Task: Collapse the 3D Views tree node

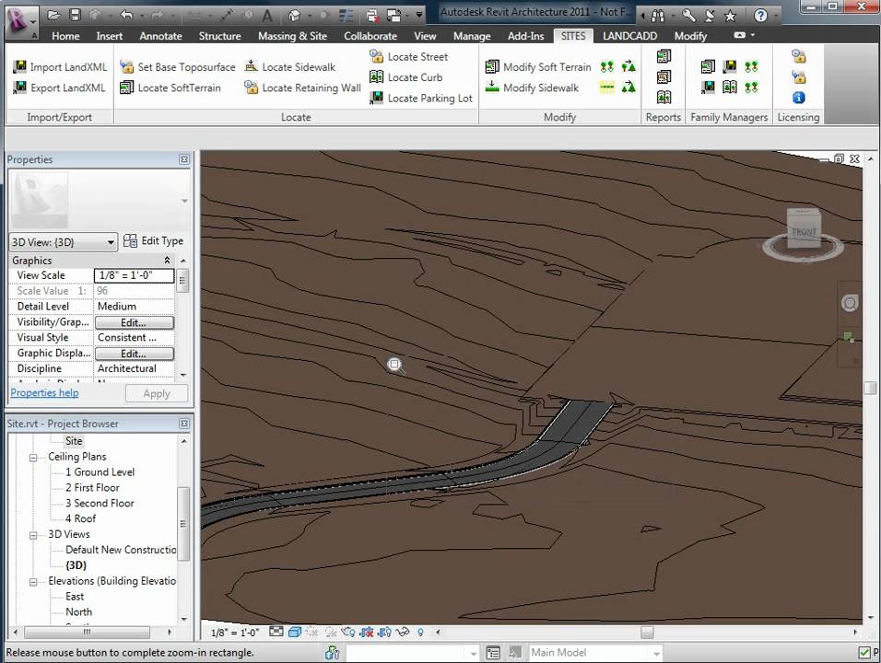Action: [x=33, y=535]
